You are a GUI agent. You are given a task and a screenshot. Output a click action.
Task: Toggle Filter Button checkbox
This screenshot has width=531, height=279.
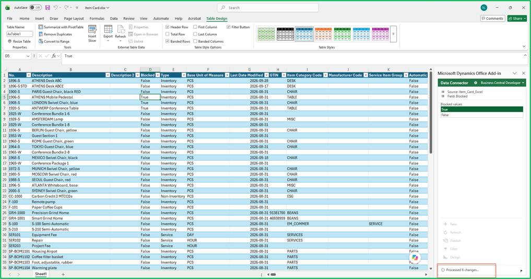(x=229, y=27)
